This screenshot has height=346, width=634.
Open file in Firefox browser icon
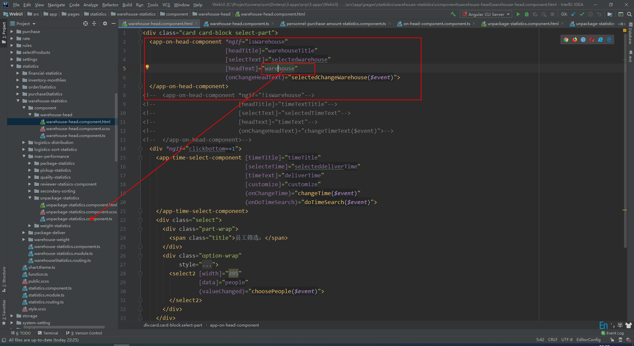(x=575, y=40)
